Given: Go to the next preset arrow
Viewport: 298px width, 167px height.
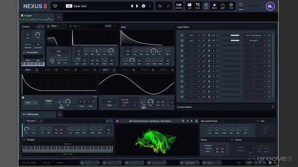Looking at the screenshot, I should [137, 6].
